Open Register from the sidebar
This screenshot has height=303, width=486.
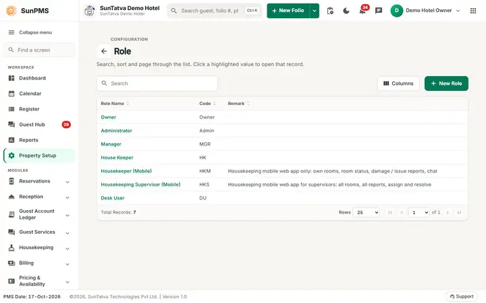(x=39, y=109)
